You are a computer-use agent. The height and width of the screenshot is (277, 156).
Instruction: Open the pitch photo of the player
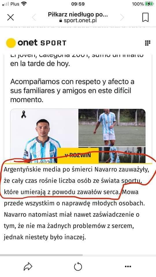pos(112,128)
